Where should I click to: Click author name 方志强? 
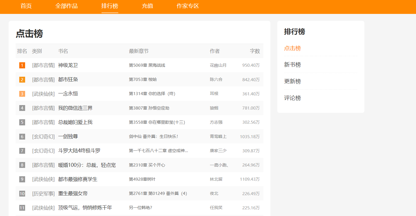point(216,122)
